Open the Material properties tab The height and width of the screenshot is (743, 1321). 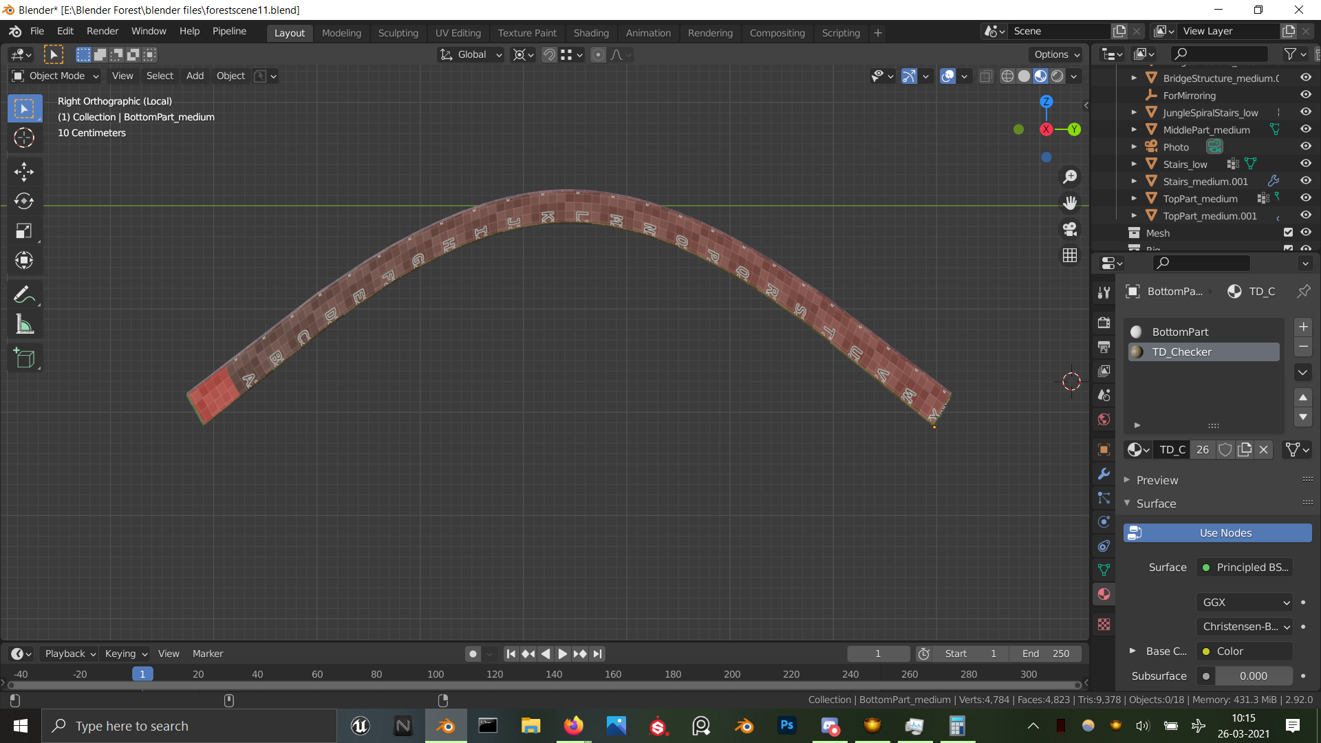pos(1104,594)
